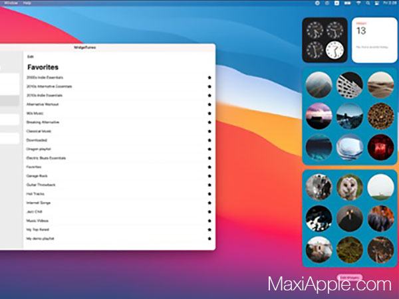Toggle the star for 2000s Indie Essentials
The image size is (399, 299).
pos(209,78)
